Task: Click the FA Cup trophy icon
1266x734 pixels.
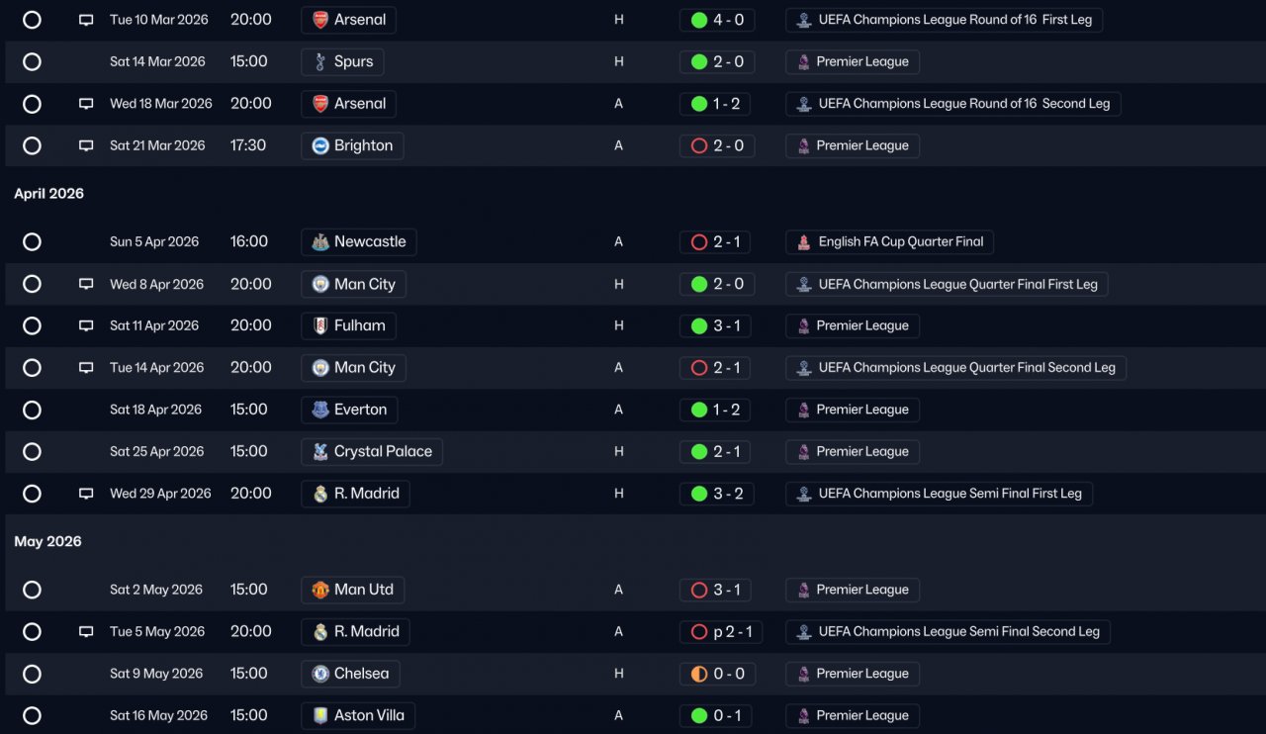Action: tap(804, 242)
